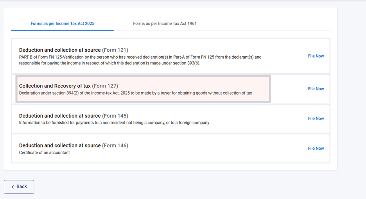Image resolution: width=366 pixels, height=199 pixels.
Task: Click the non-resident payments information description
Action: [x=114, y=123]
